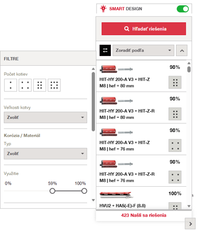
Task: Click the HVU2 capsule product image
Action: [x=116, y=195]
